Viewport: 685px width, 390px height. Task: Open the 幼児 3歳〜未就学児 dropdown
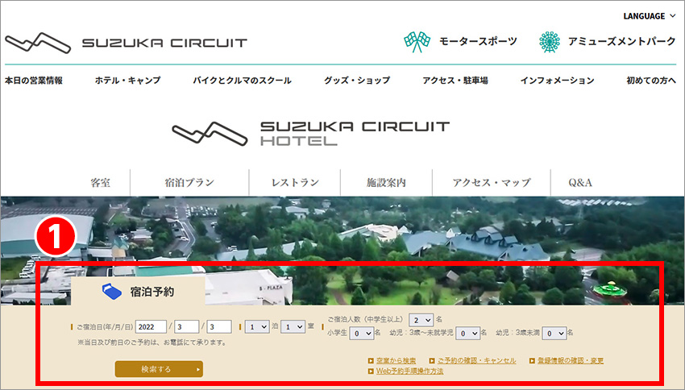tap(468, 334)
